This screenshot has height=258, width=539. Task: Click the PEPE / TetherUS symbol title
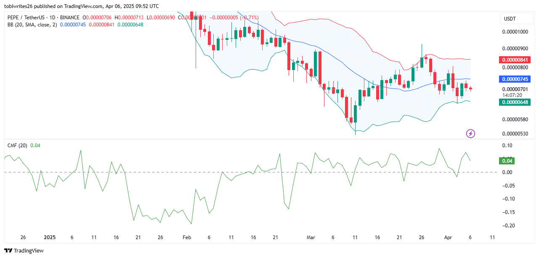click(27, 17)
